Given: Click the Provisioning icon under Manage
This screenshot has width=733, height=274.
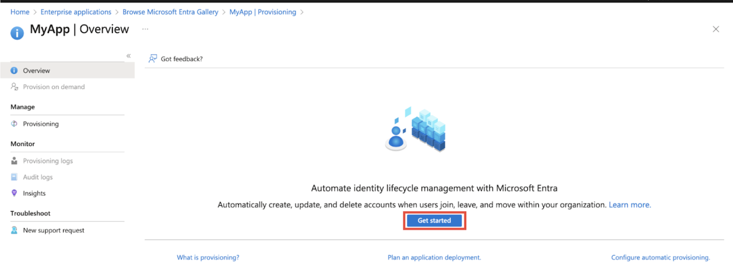Looking at the screenshot, I should pos(14,124).
